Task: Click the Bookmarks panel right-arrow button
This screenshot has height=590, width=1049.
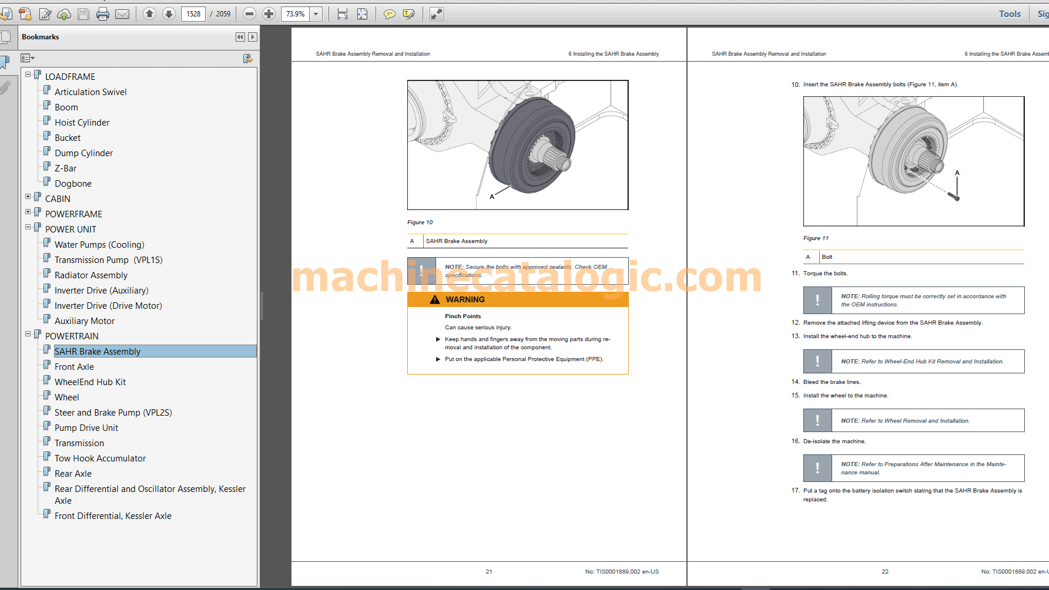Action: pos(253,37)
